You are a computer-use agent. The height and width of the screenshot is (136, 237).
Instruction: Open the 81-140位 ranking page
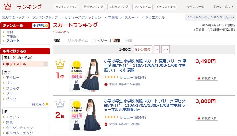(143, 49)
